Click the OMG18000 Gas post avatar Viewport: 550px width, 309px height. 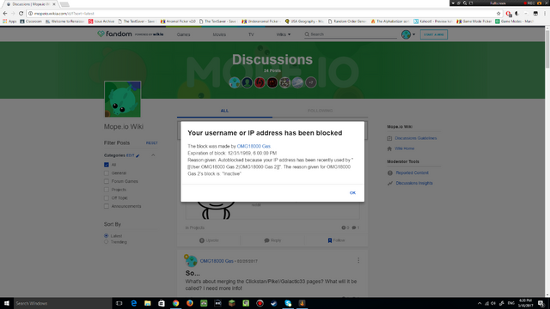(191, 261)
